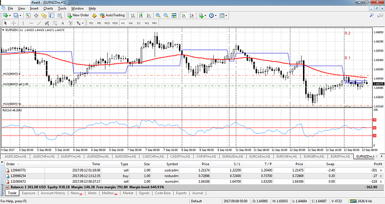
Task: Expand the Arrows tool dropdown arrow
Action: 83,23
